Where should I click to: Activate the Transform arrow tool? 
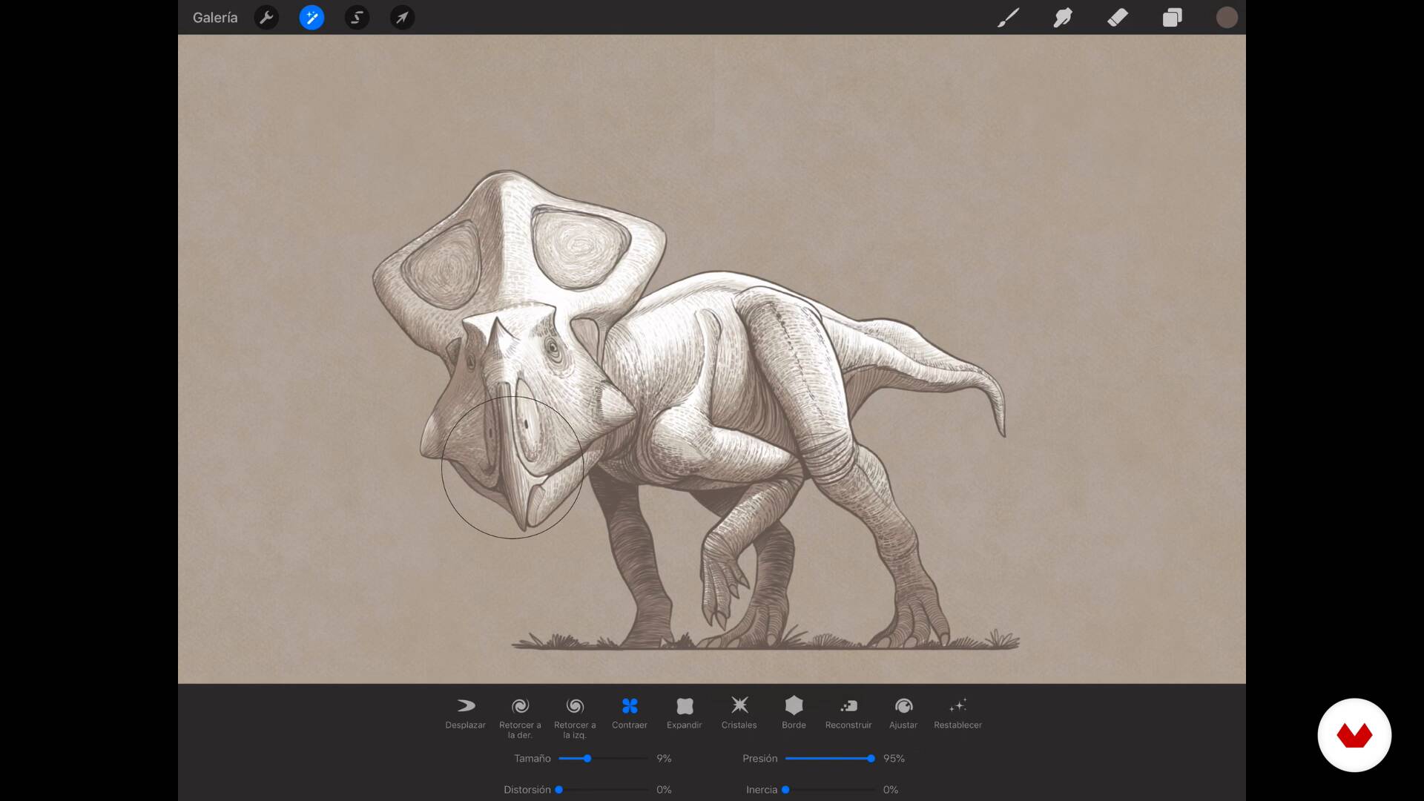click(x=402, y=18)
